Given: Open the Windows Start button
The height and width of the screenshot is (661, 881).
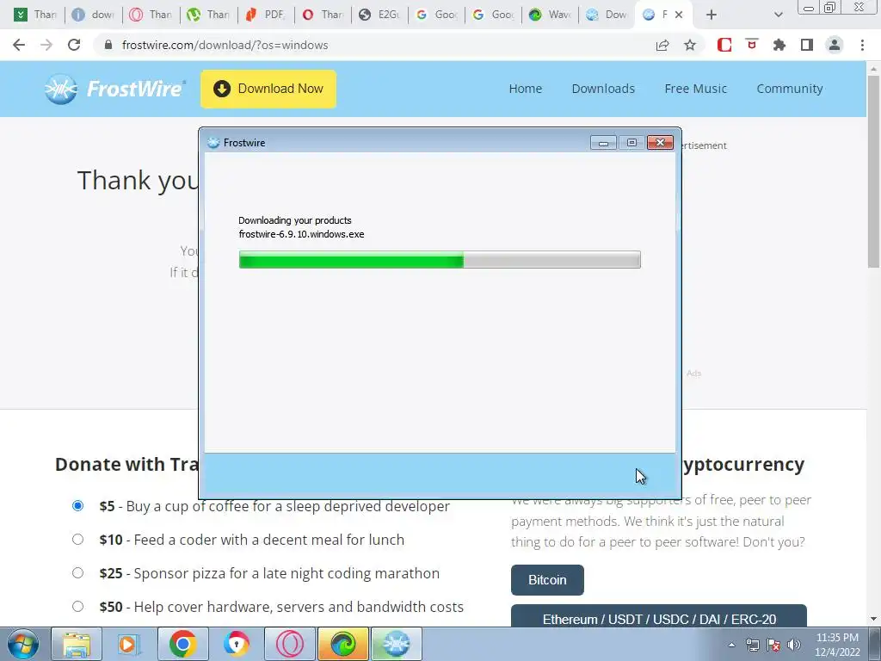Looking at the screenshot, I should pyautogui.click(x=23, y=644).
